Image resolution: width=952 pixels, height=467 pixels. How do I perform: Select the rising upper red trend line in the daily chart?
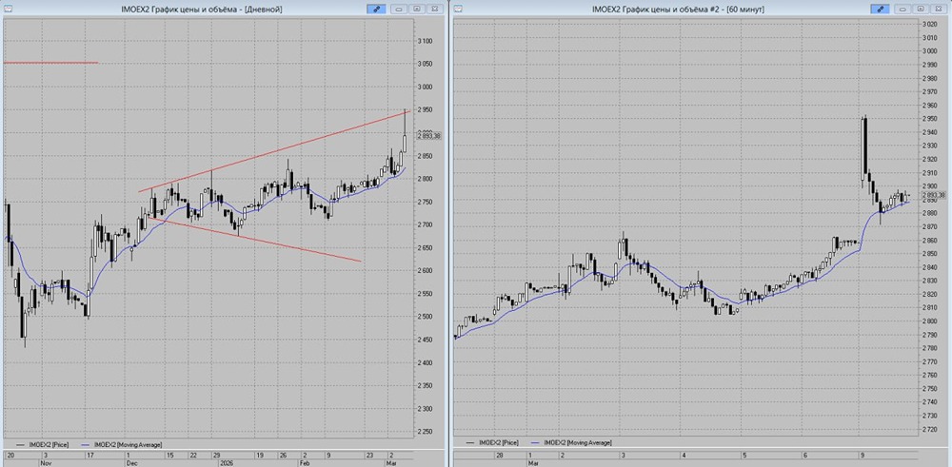[274, 151]
